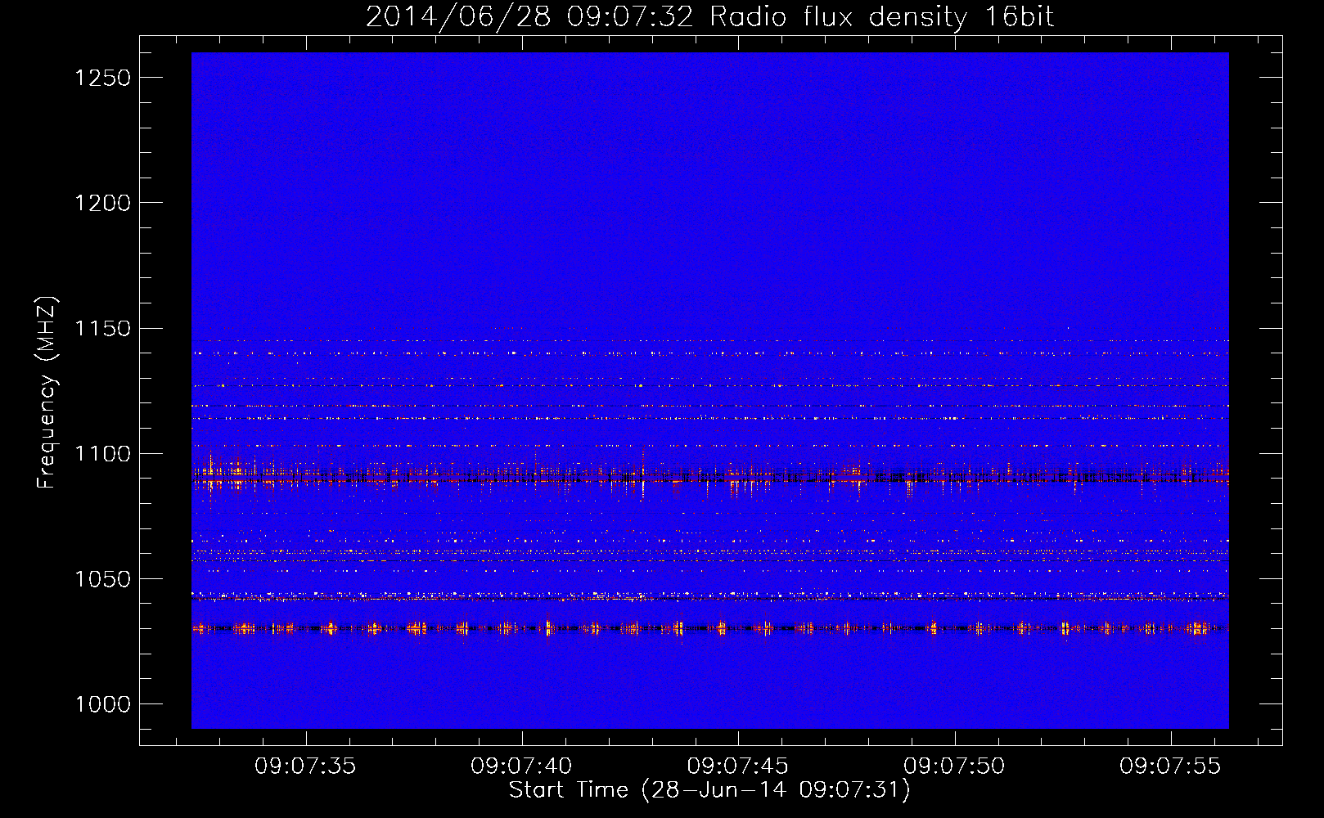Click the 1200 frequency tick label
Screen dimensions: 1324x818
click(x=102, y=203)
